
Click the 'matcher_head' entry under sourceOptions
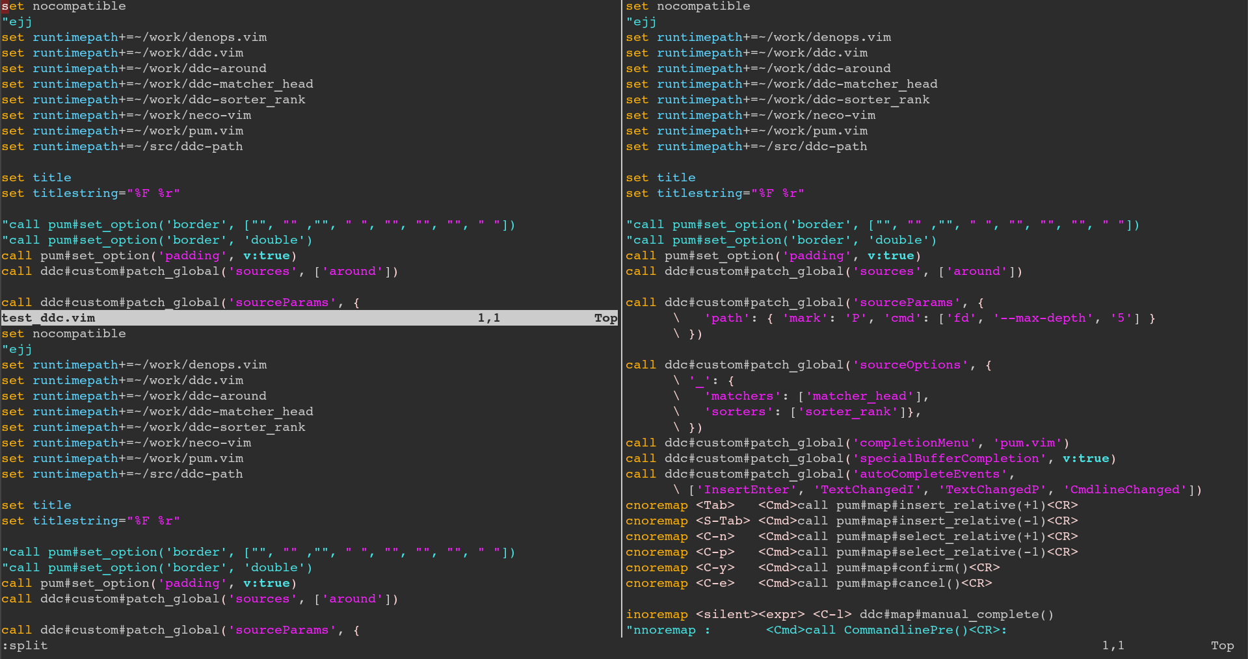(858, 396)
